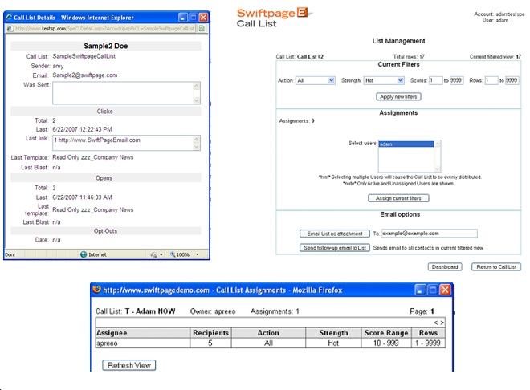Click the page icon in the IE address bar

(10, 29)
